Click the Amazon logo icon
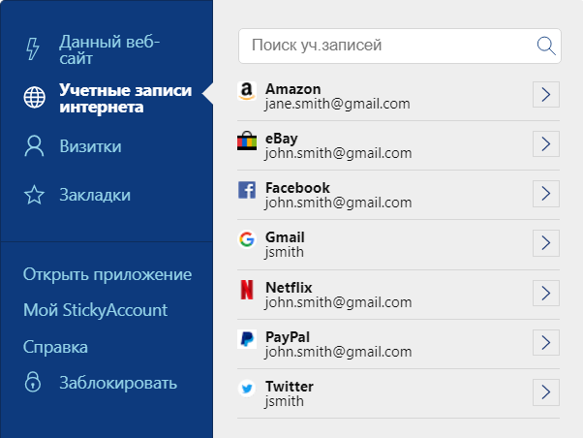The image size is (583, 438). [x=247, y=91]
